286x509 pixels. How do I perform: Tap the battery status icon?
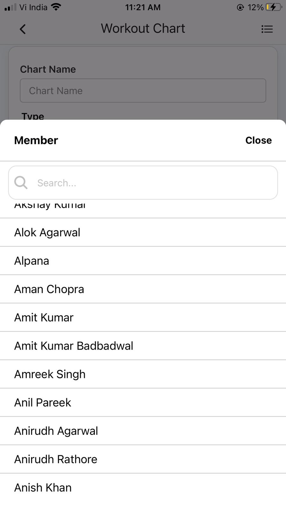point(273,7)
